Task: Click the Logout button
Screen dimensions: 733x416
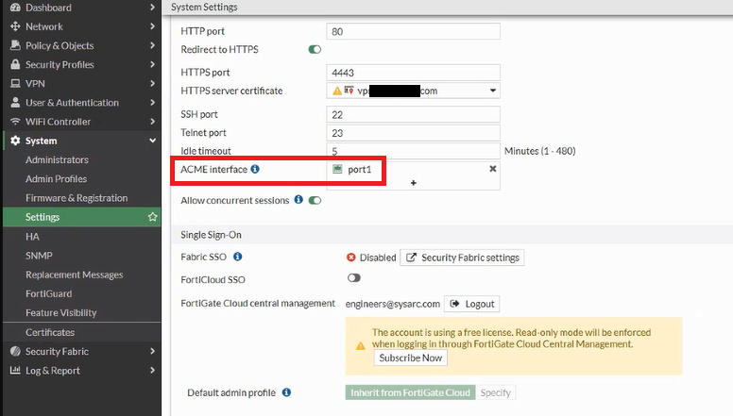Action: 471,304
